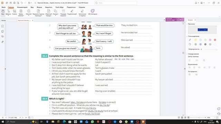
Task: Adjust the zoom slider in status bar
Action: 198,117
